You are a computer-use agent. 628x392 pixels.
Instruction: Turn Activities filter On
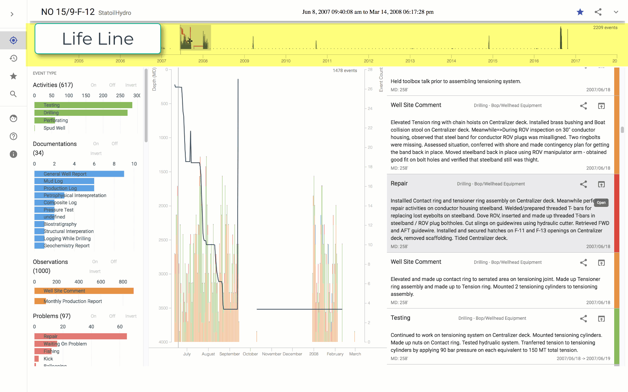click(93, 85)
